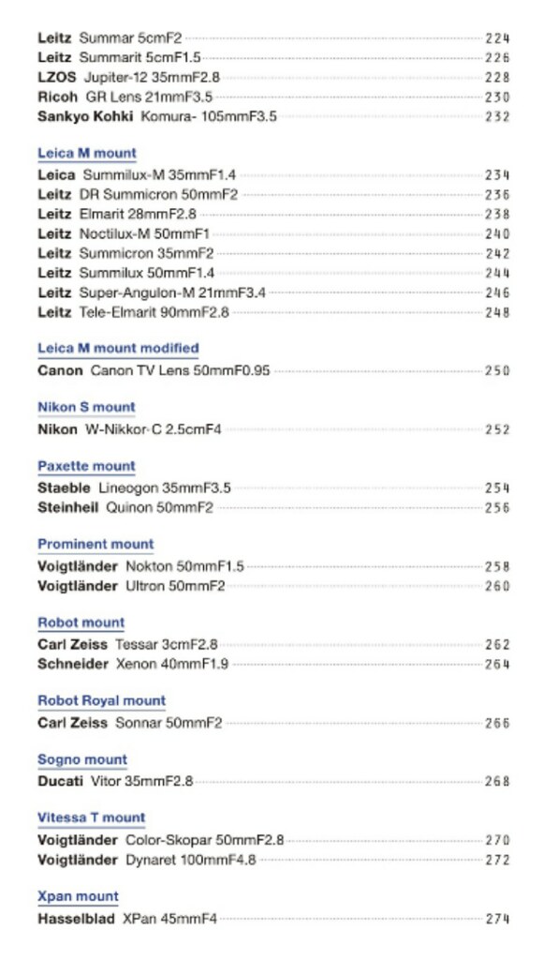Viewport: 543px width, 960px height.
Task: Select the Nikon S mount heading
Action: click(86, 407)
